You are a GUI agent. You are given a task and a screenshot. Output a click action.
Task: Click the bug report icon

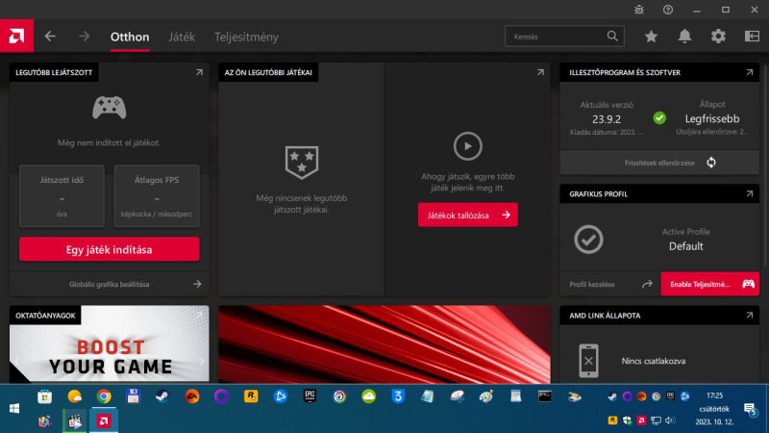[x=639, y=10]
